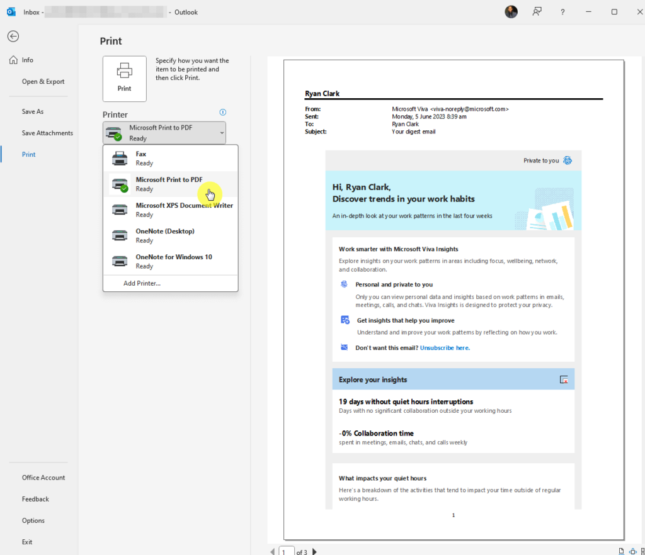Open Help with the question mark icon
645x555 pixels.
click(562, 12)
